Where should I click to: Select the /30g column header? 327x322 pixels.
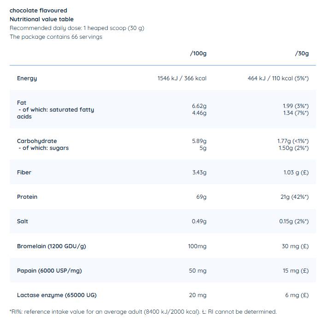click(x=302, y=54)
